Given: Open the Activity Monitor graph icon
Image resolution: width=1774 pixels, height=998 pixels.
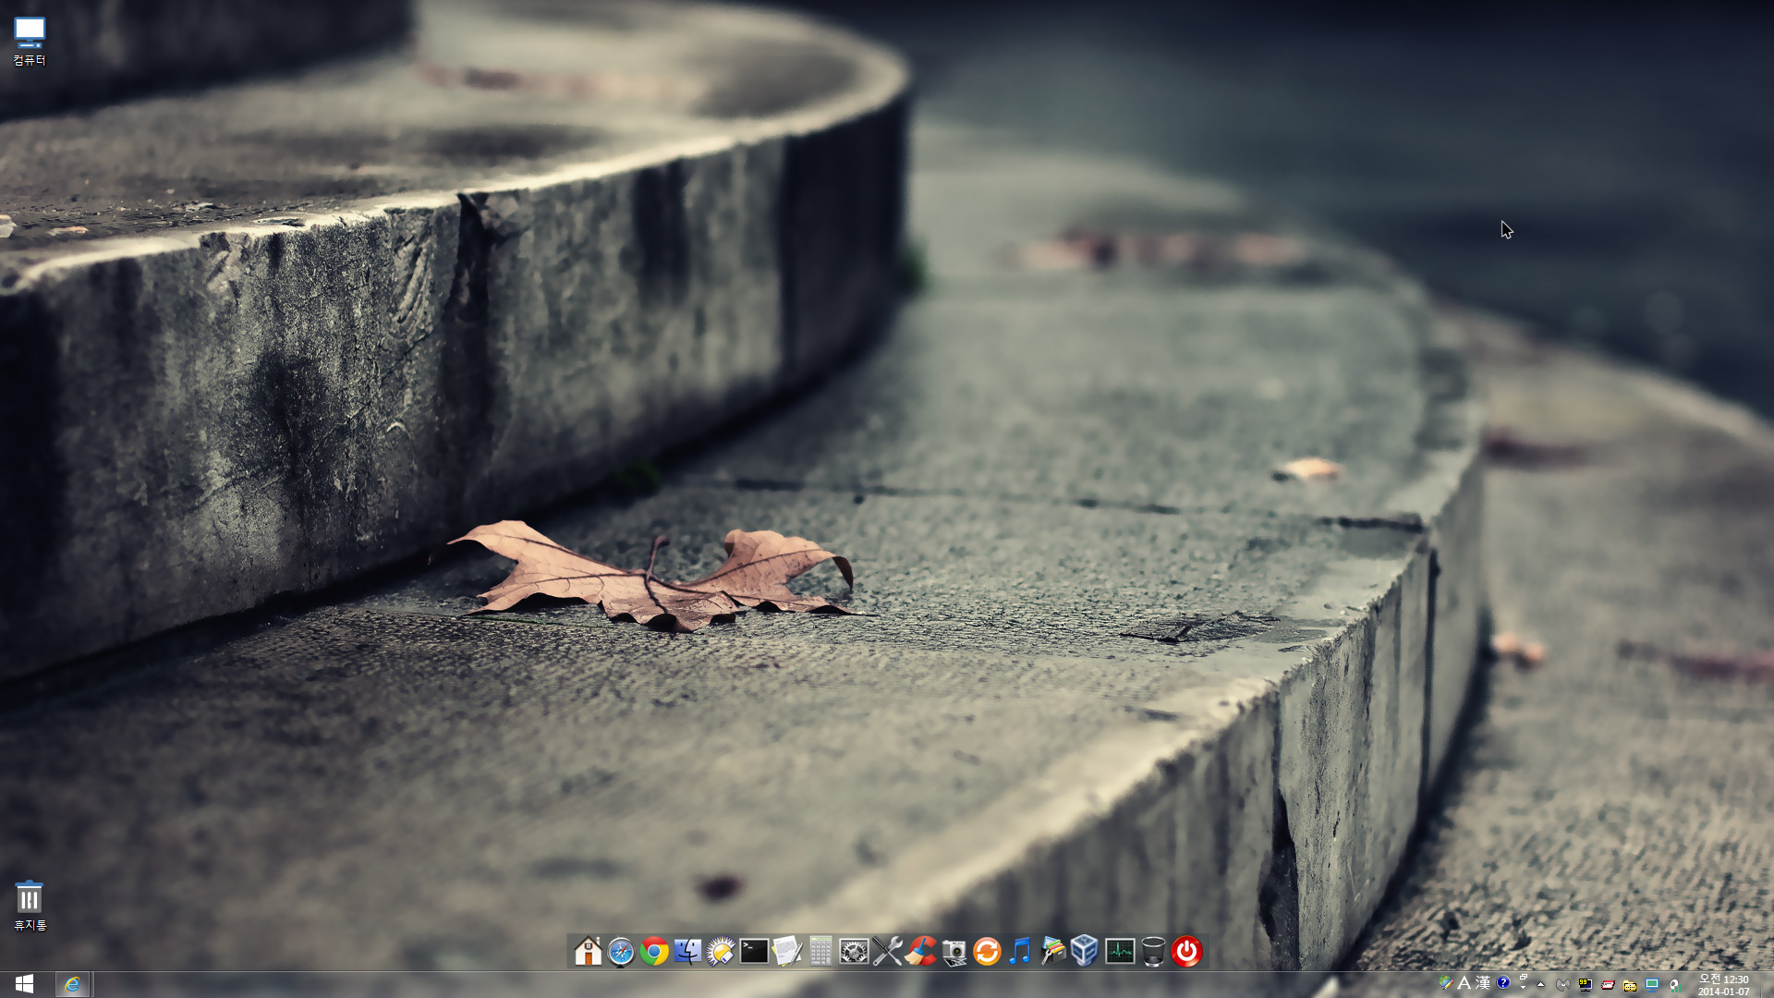Looking at the screenshot, I should click(x=1120, y=951).
